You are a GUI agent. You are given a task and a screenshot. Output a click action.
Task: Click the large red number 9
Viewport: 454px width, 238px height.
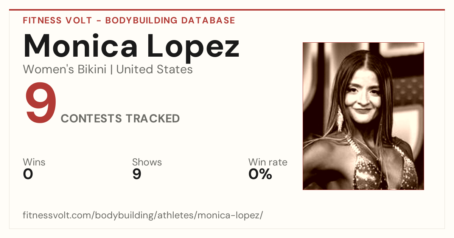pyautogui.click(x=40, y=104)
